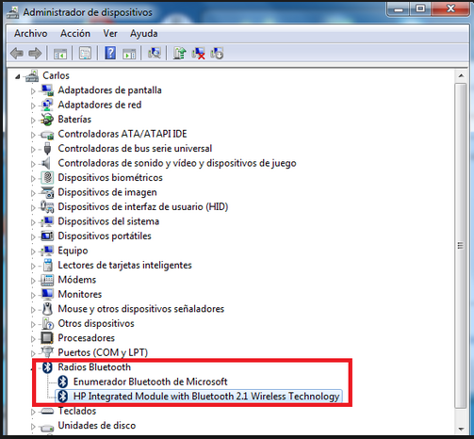Select Adaptadores de red label
The height and width of the screenshot is (439, 474).
coord(100,105)
